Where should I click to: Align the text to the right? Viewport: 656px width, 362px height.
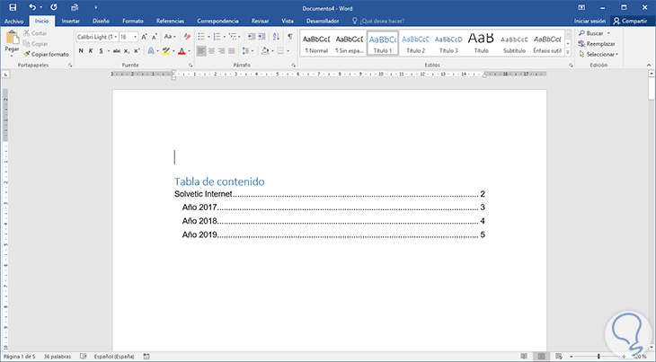[222, 51]
